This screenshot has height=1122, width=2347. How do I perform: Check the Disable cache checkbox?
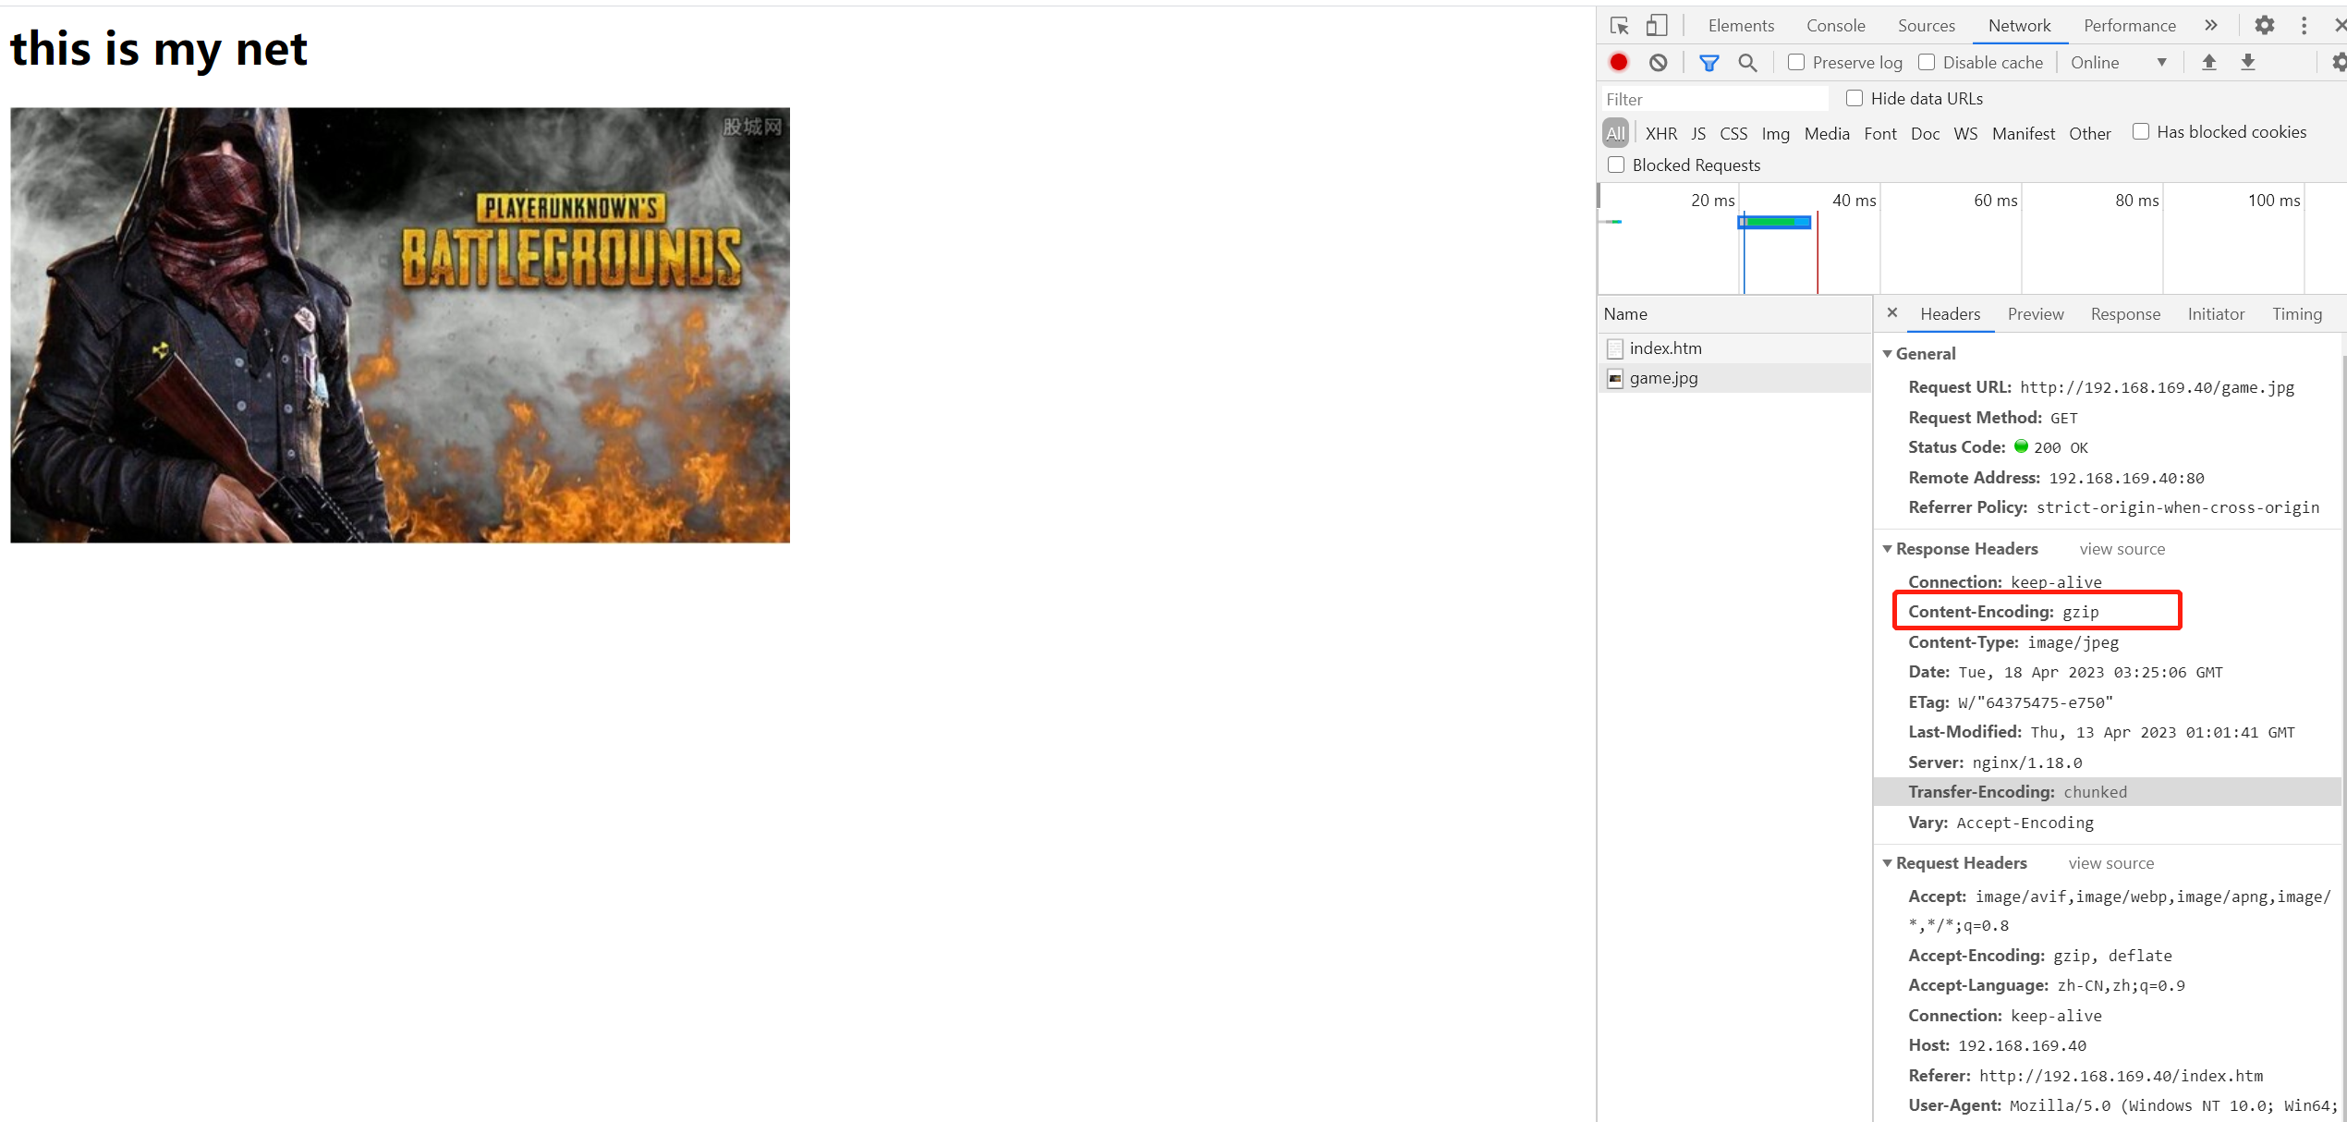click(1927, 62)
